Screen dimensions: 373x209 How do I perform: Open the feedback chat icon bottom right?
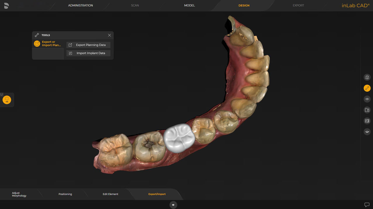coord(367,204)
